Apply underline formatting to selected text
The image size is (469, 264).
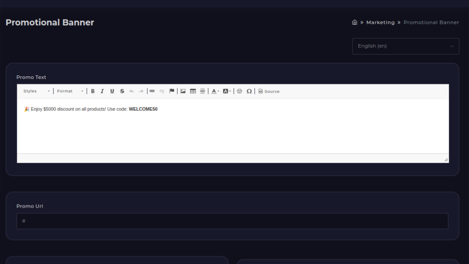point(112,91)
